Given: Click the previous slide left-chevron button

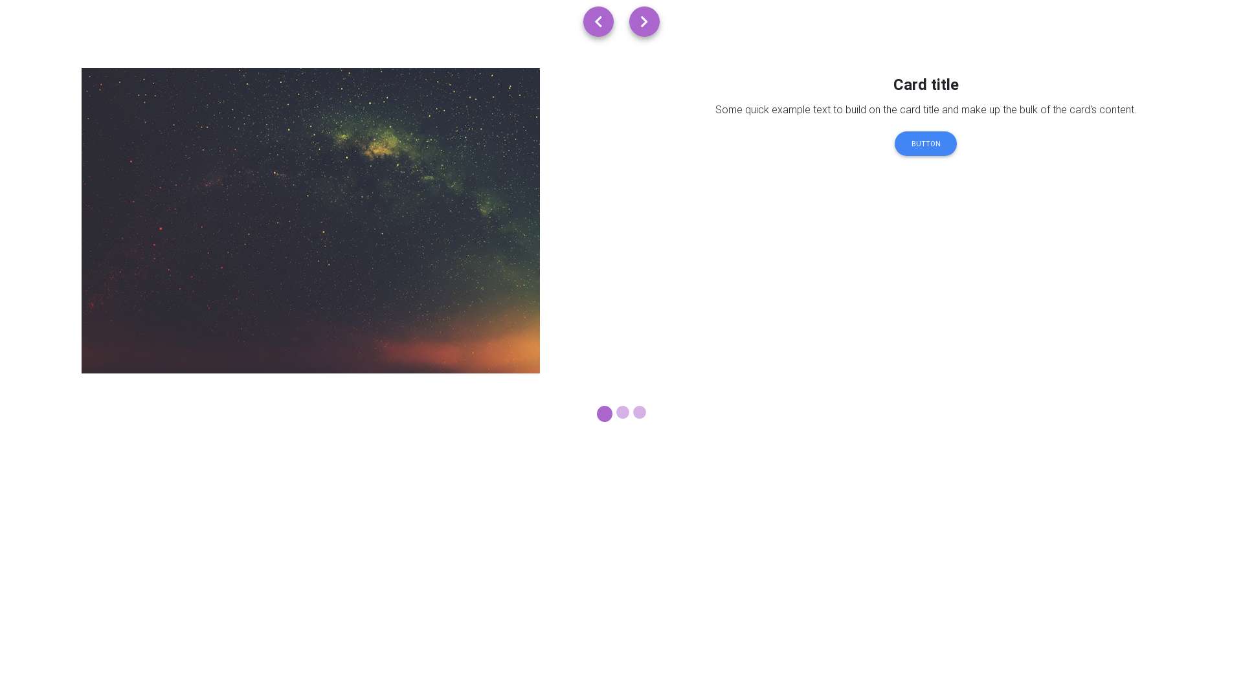Looking at the screenshot, I should pyautogui.click(x=598, y=22).
